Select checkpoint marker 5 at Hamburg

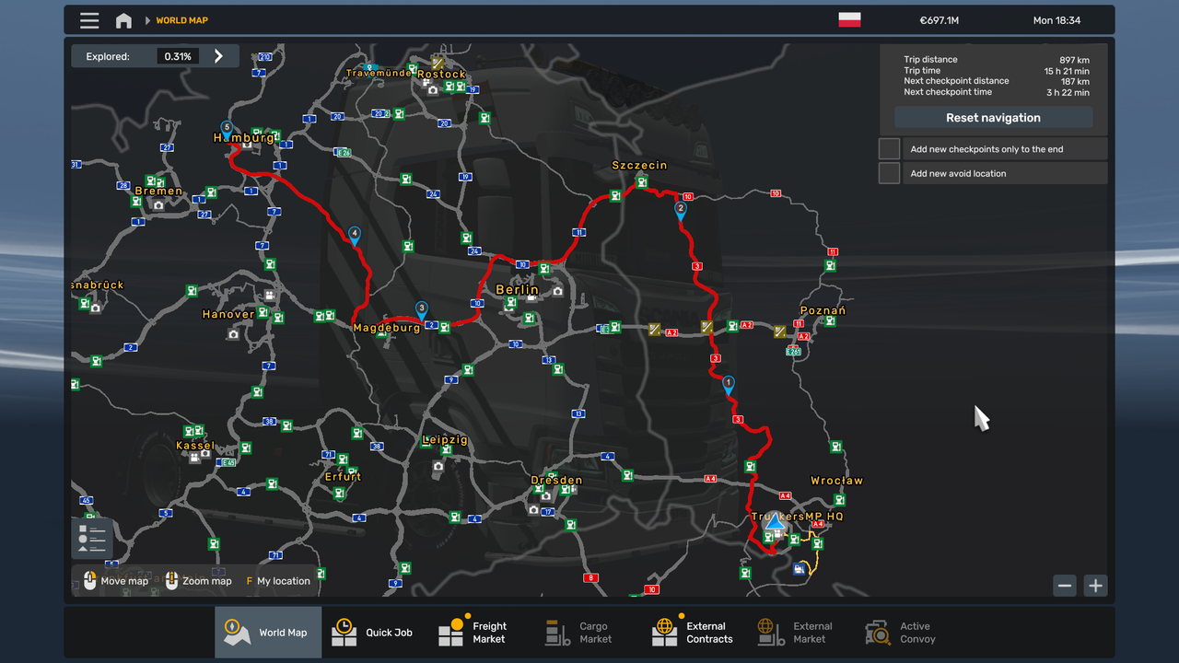[x=226, y=130]
